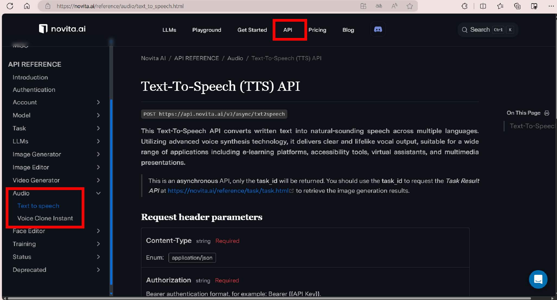Collapse the Audio section chevron

(98, 193)
